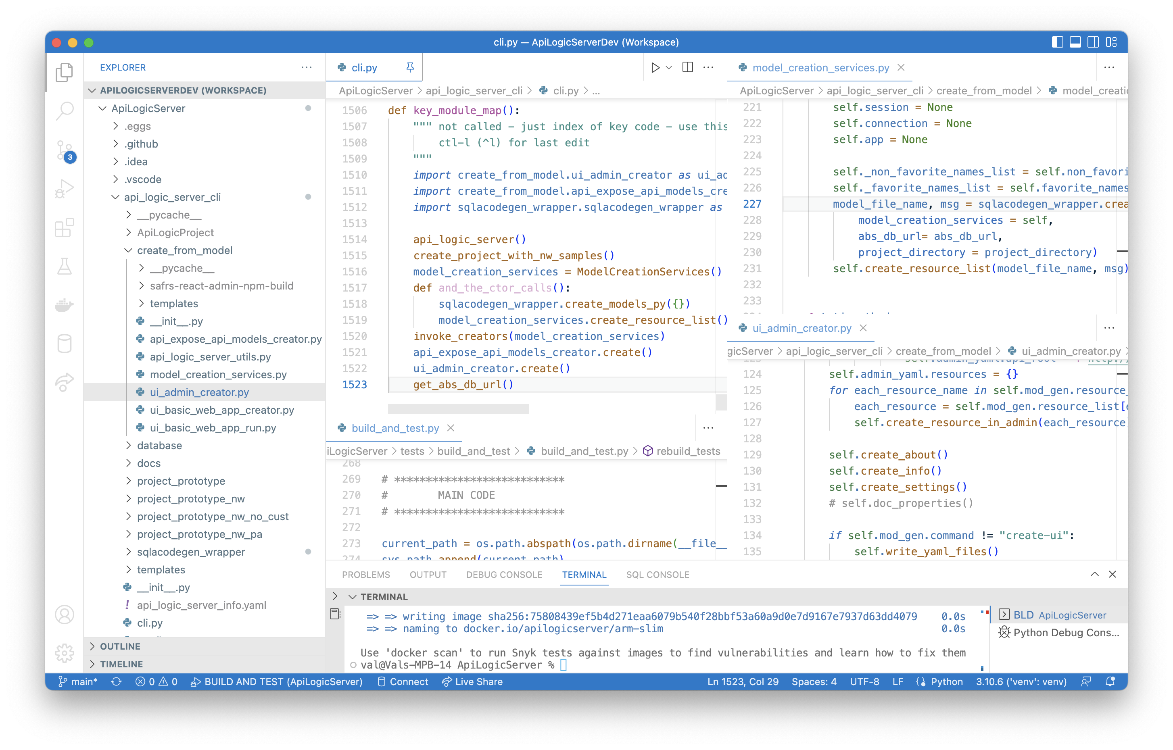Select the TERMINAL panel tab
Viewport: 1173px width, 750px height.
(x=584, y=575)
